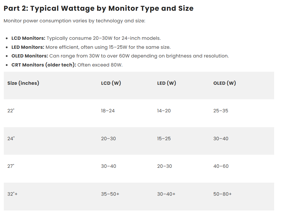This screenshot has height=216, width=291.
Task: Click the 'Size (inches)' column header
Action: tap(23, 83)
